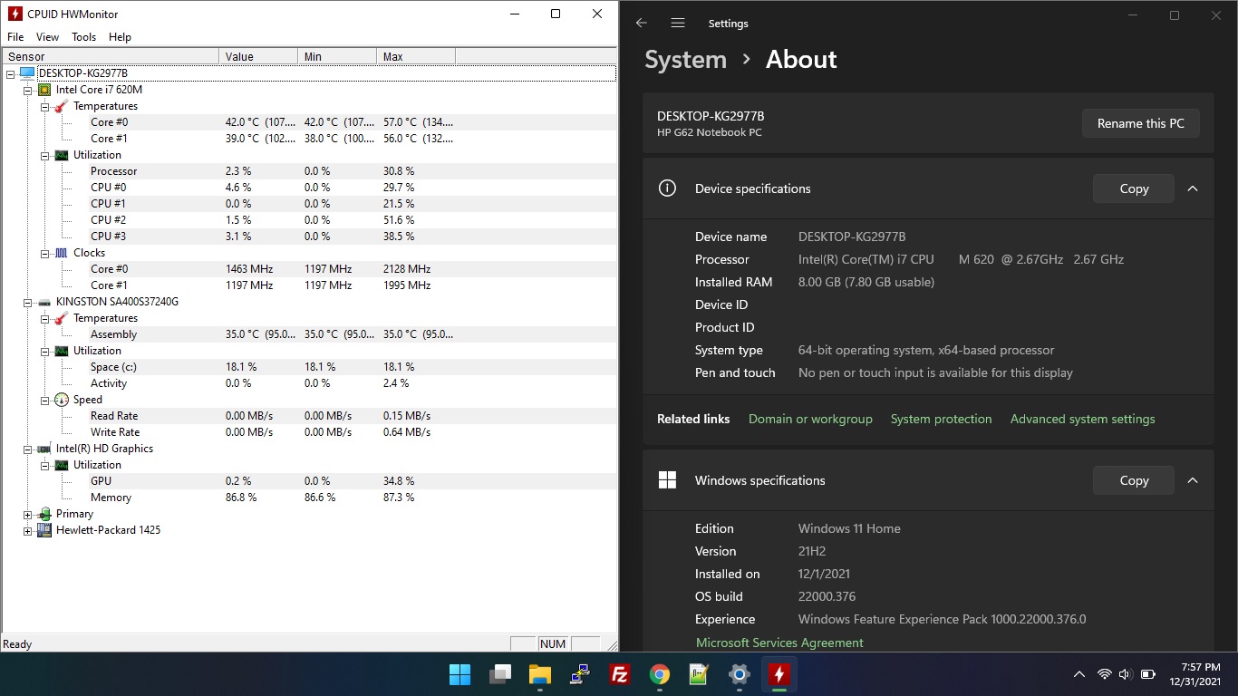
Task: Open the Settings hamburger navigation menu
Action: pyautogui.click(x=678, y=24)
